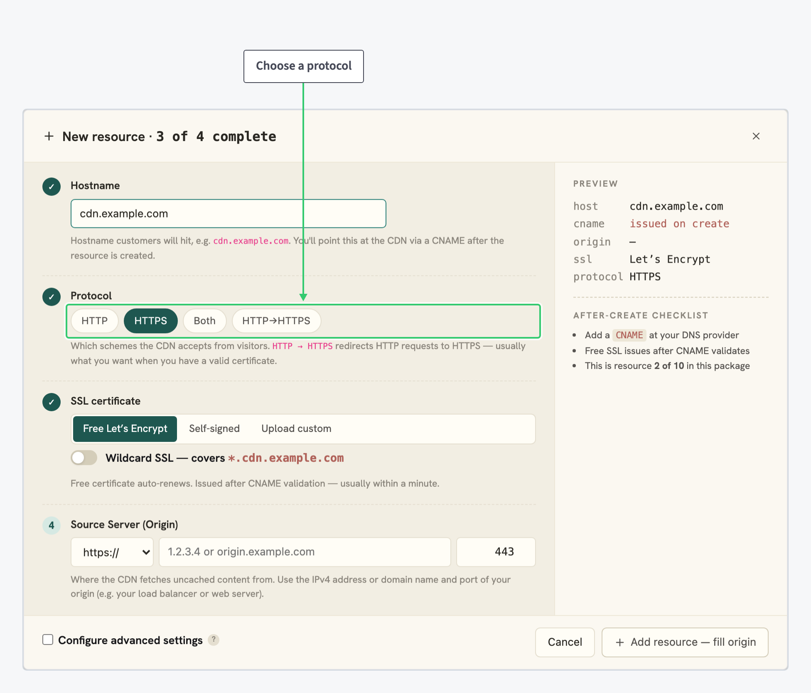
Task: Switch to Self-signed certificate tab
Action: [214, 429]
